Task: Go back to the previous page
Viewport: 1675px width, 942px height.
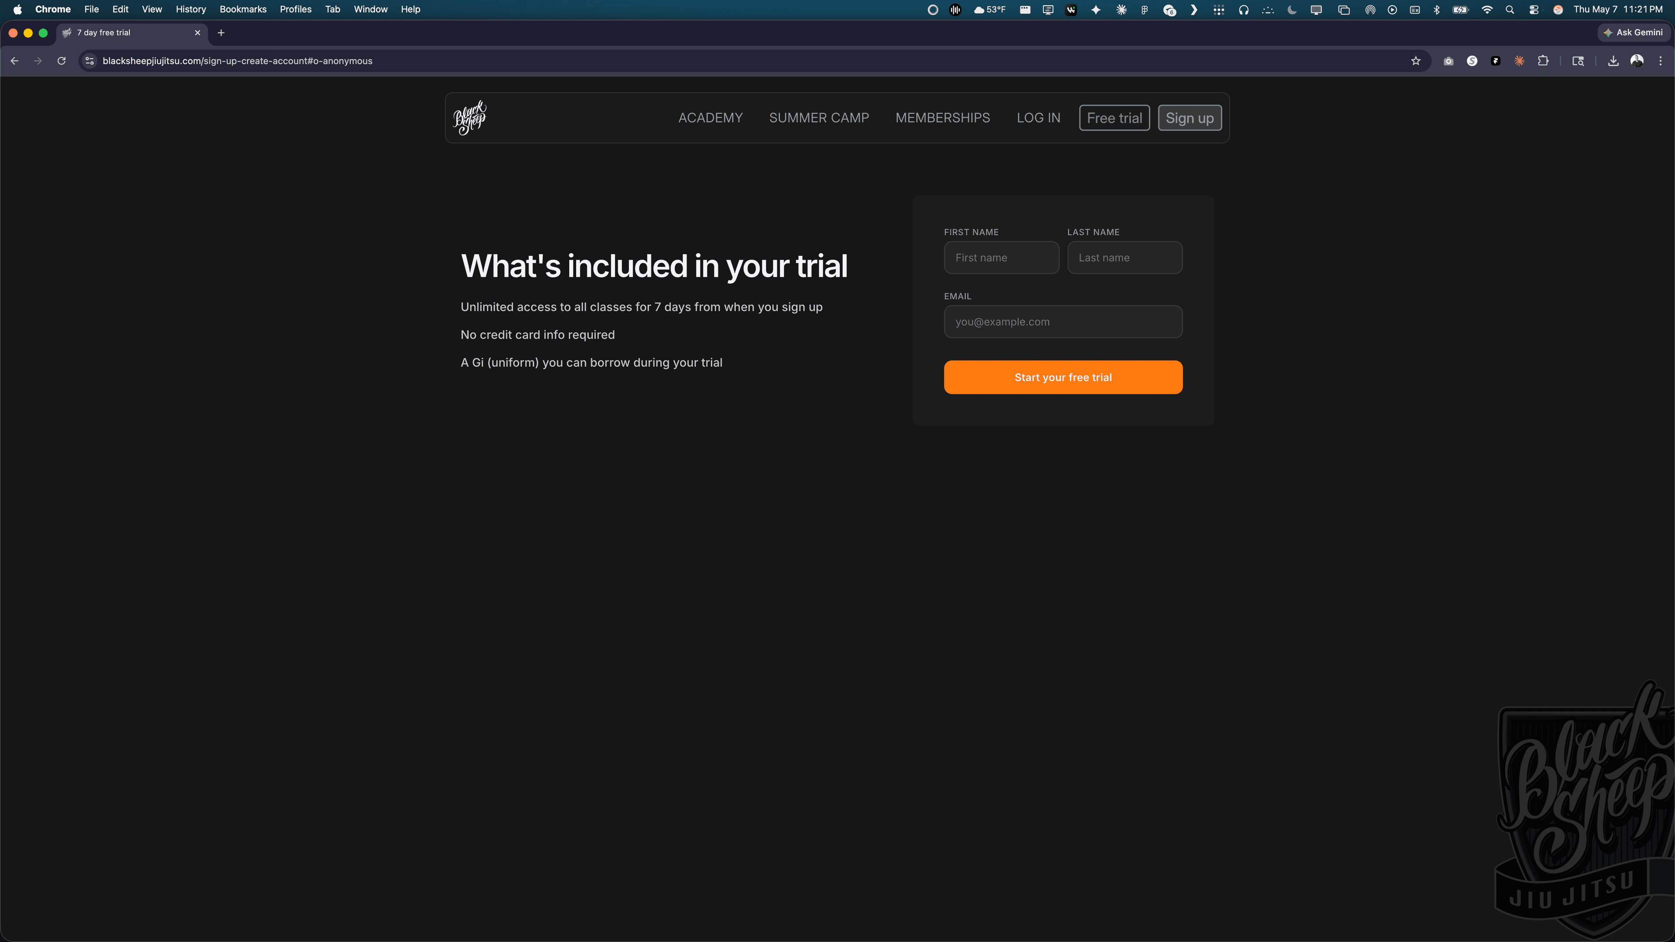Action: (14, 61)
